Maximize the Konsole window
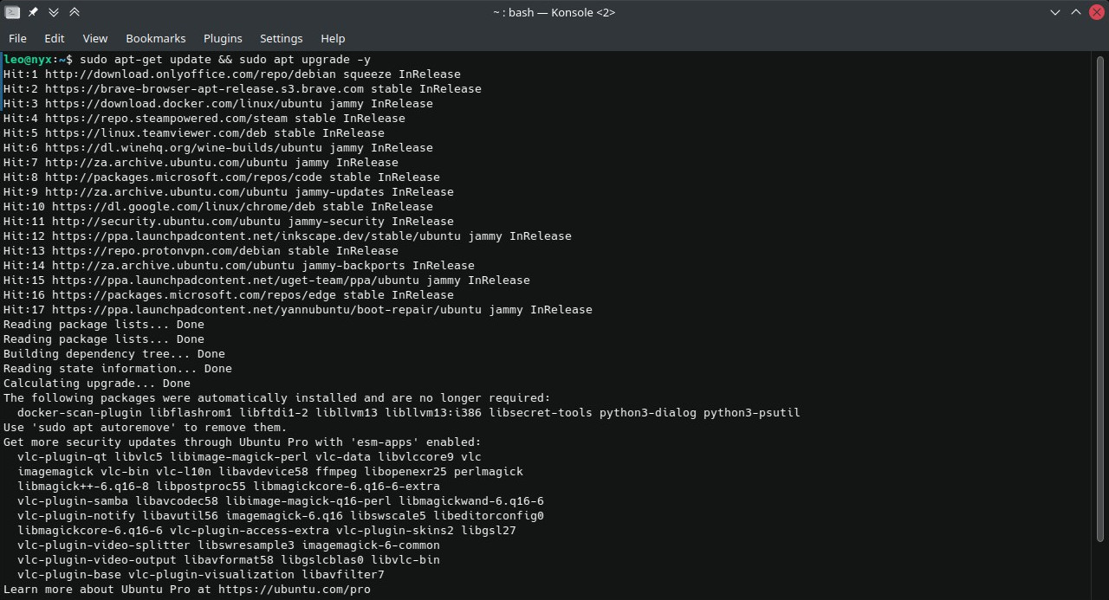The image size is (1109, 600). [x=1076, y=12]
